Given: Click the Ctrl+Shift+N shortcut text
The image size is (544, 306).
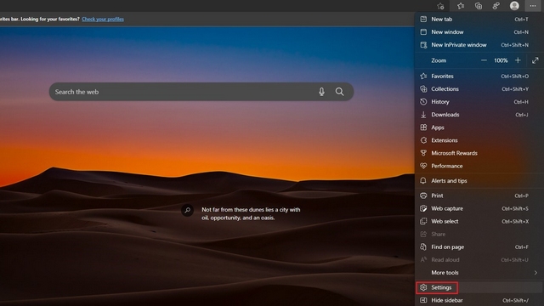Looking at the screenshot, I should tap(515, 45).
